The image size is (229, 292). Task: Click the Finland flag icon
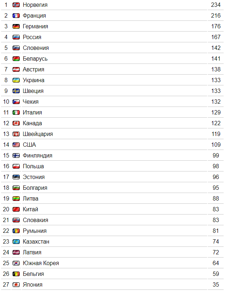16,155
